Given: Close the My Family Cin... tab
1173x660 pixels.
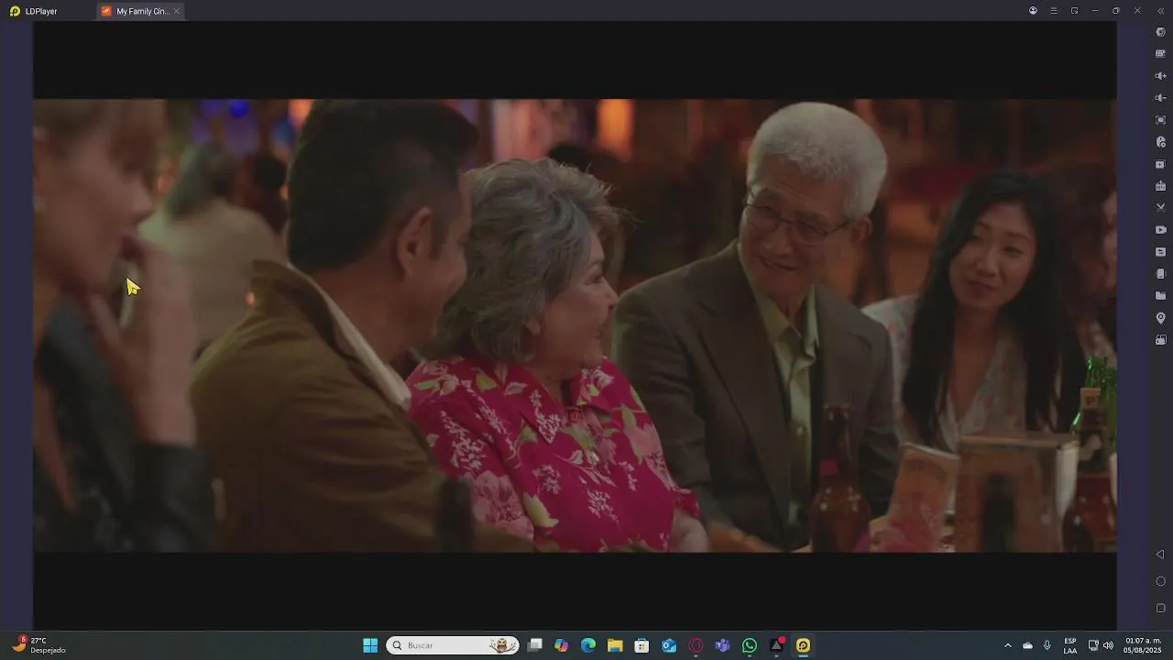Looking at the screenshot, I should coord(177,11).
